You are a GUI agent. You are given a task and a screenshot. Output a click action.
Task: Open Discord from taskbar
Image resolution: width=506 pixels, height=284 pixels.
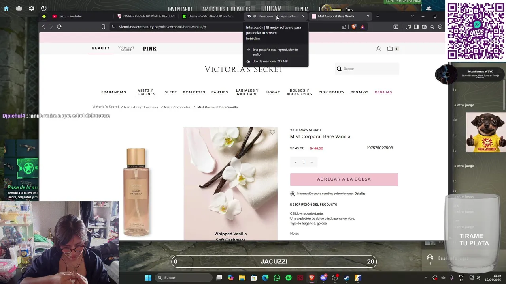pos(323,278)
